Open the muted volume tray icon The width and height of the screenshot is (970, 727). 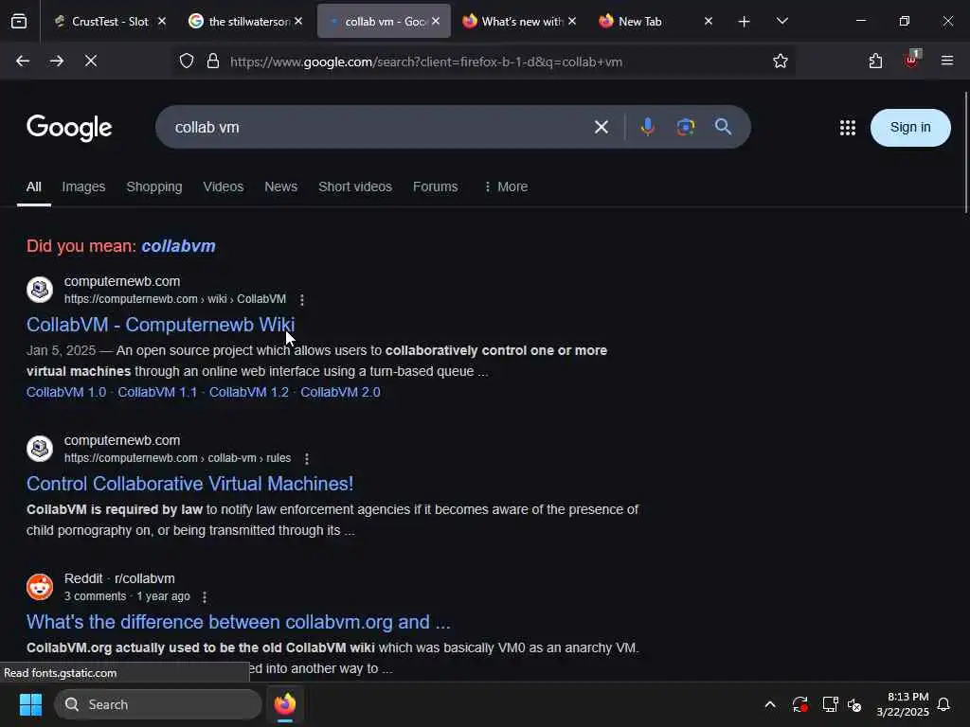[854, 704]
